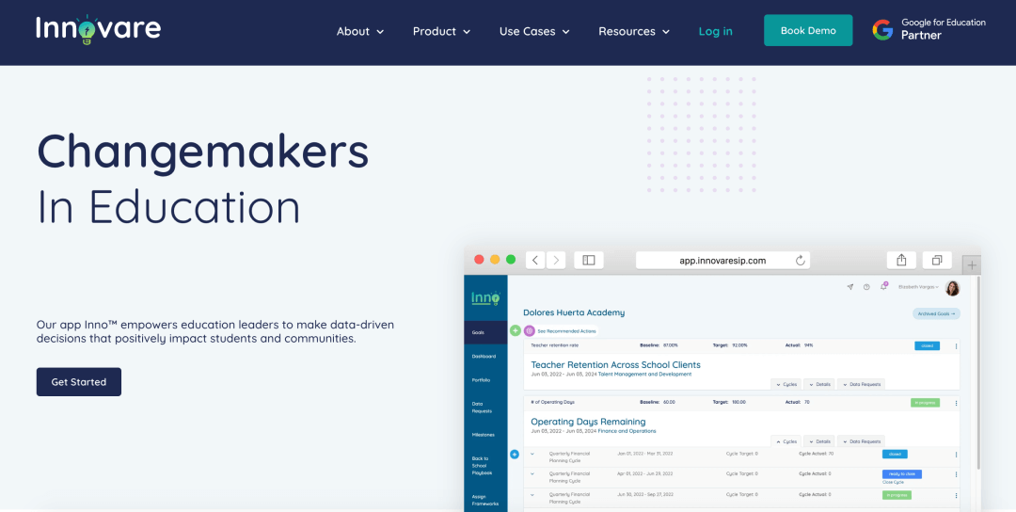This screenshot has width=1016, height=512.
Task: Click Elizabeth Vargas profile avatar
Action: point(952,288)
